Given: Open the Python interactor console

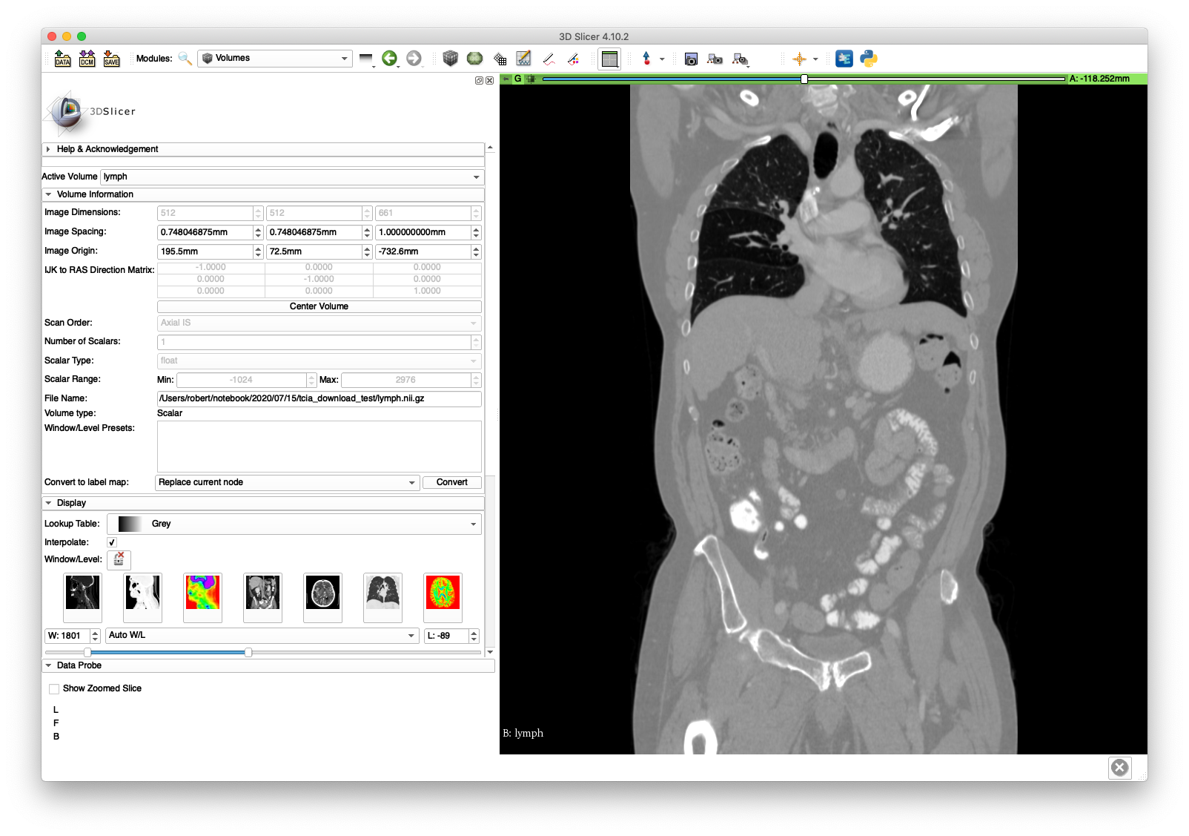Looking at the screenshot, I should [x=868, y=58].
